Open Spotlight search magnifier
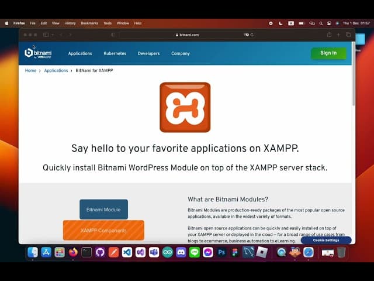Image resolution: width=374 pixels, height=281 pixels. [321, 23]
